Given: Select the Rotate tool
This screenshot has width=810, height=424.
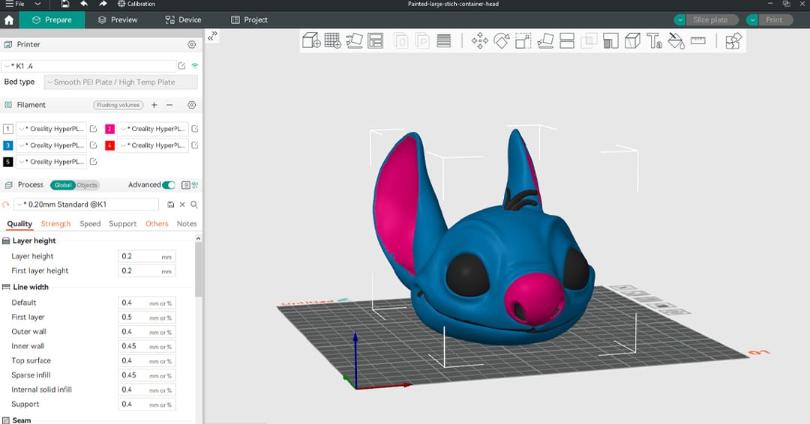Looking at the screenshot, I should click(x=502, y=40).
